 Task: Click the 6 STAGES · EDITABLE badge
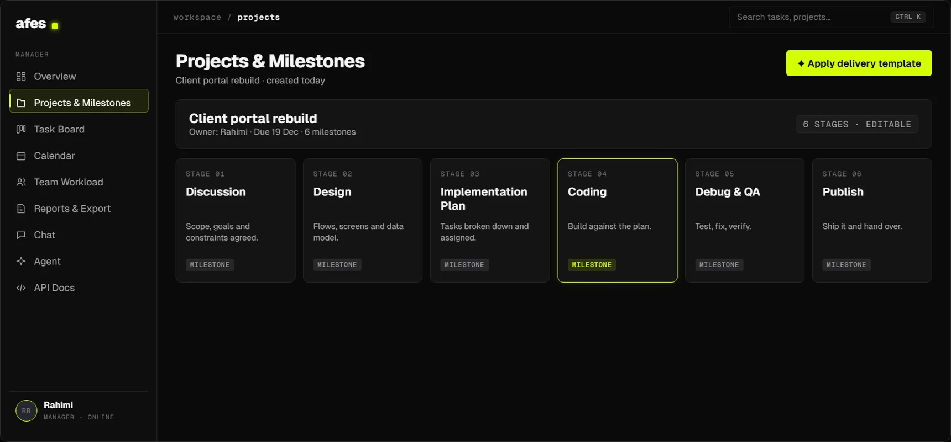(x=857, y=124)
